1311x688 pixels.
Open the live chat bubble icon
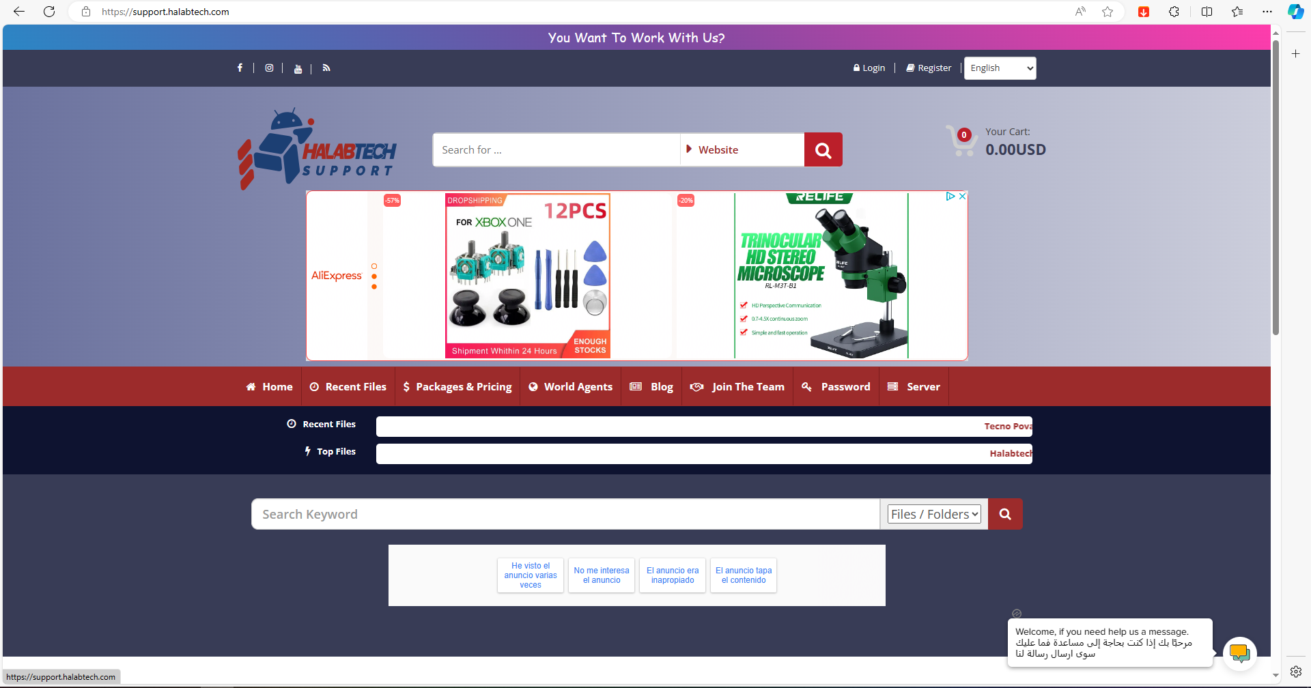(x=1239, y=653)
